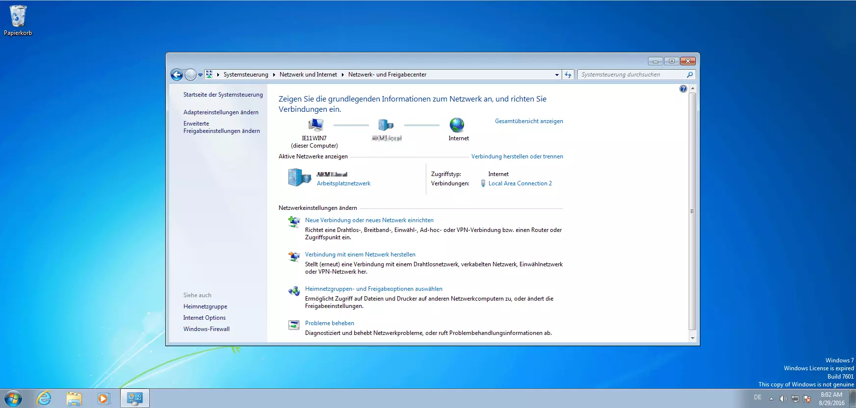Click the work network building icon
Viewport: 856px width, 408px height.
click(299, 178)
